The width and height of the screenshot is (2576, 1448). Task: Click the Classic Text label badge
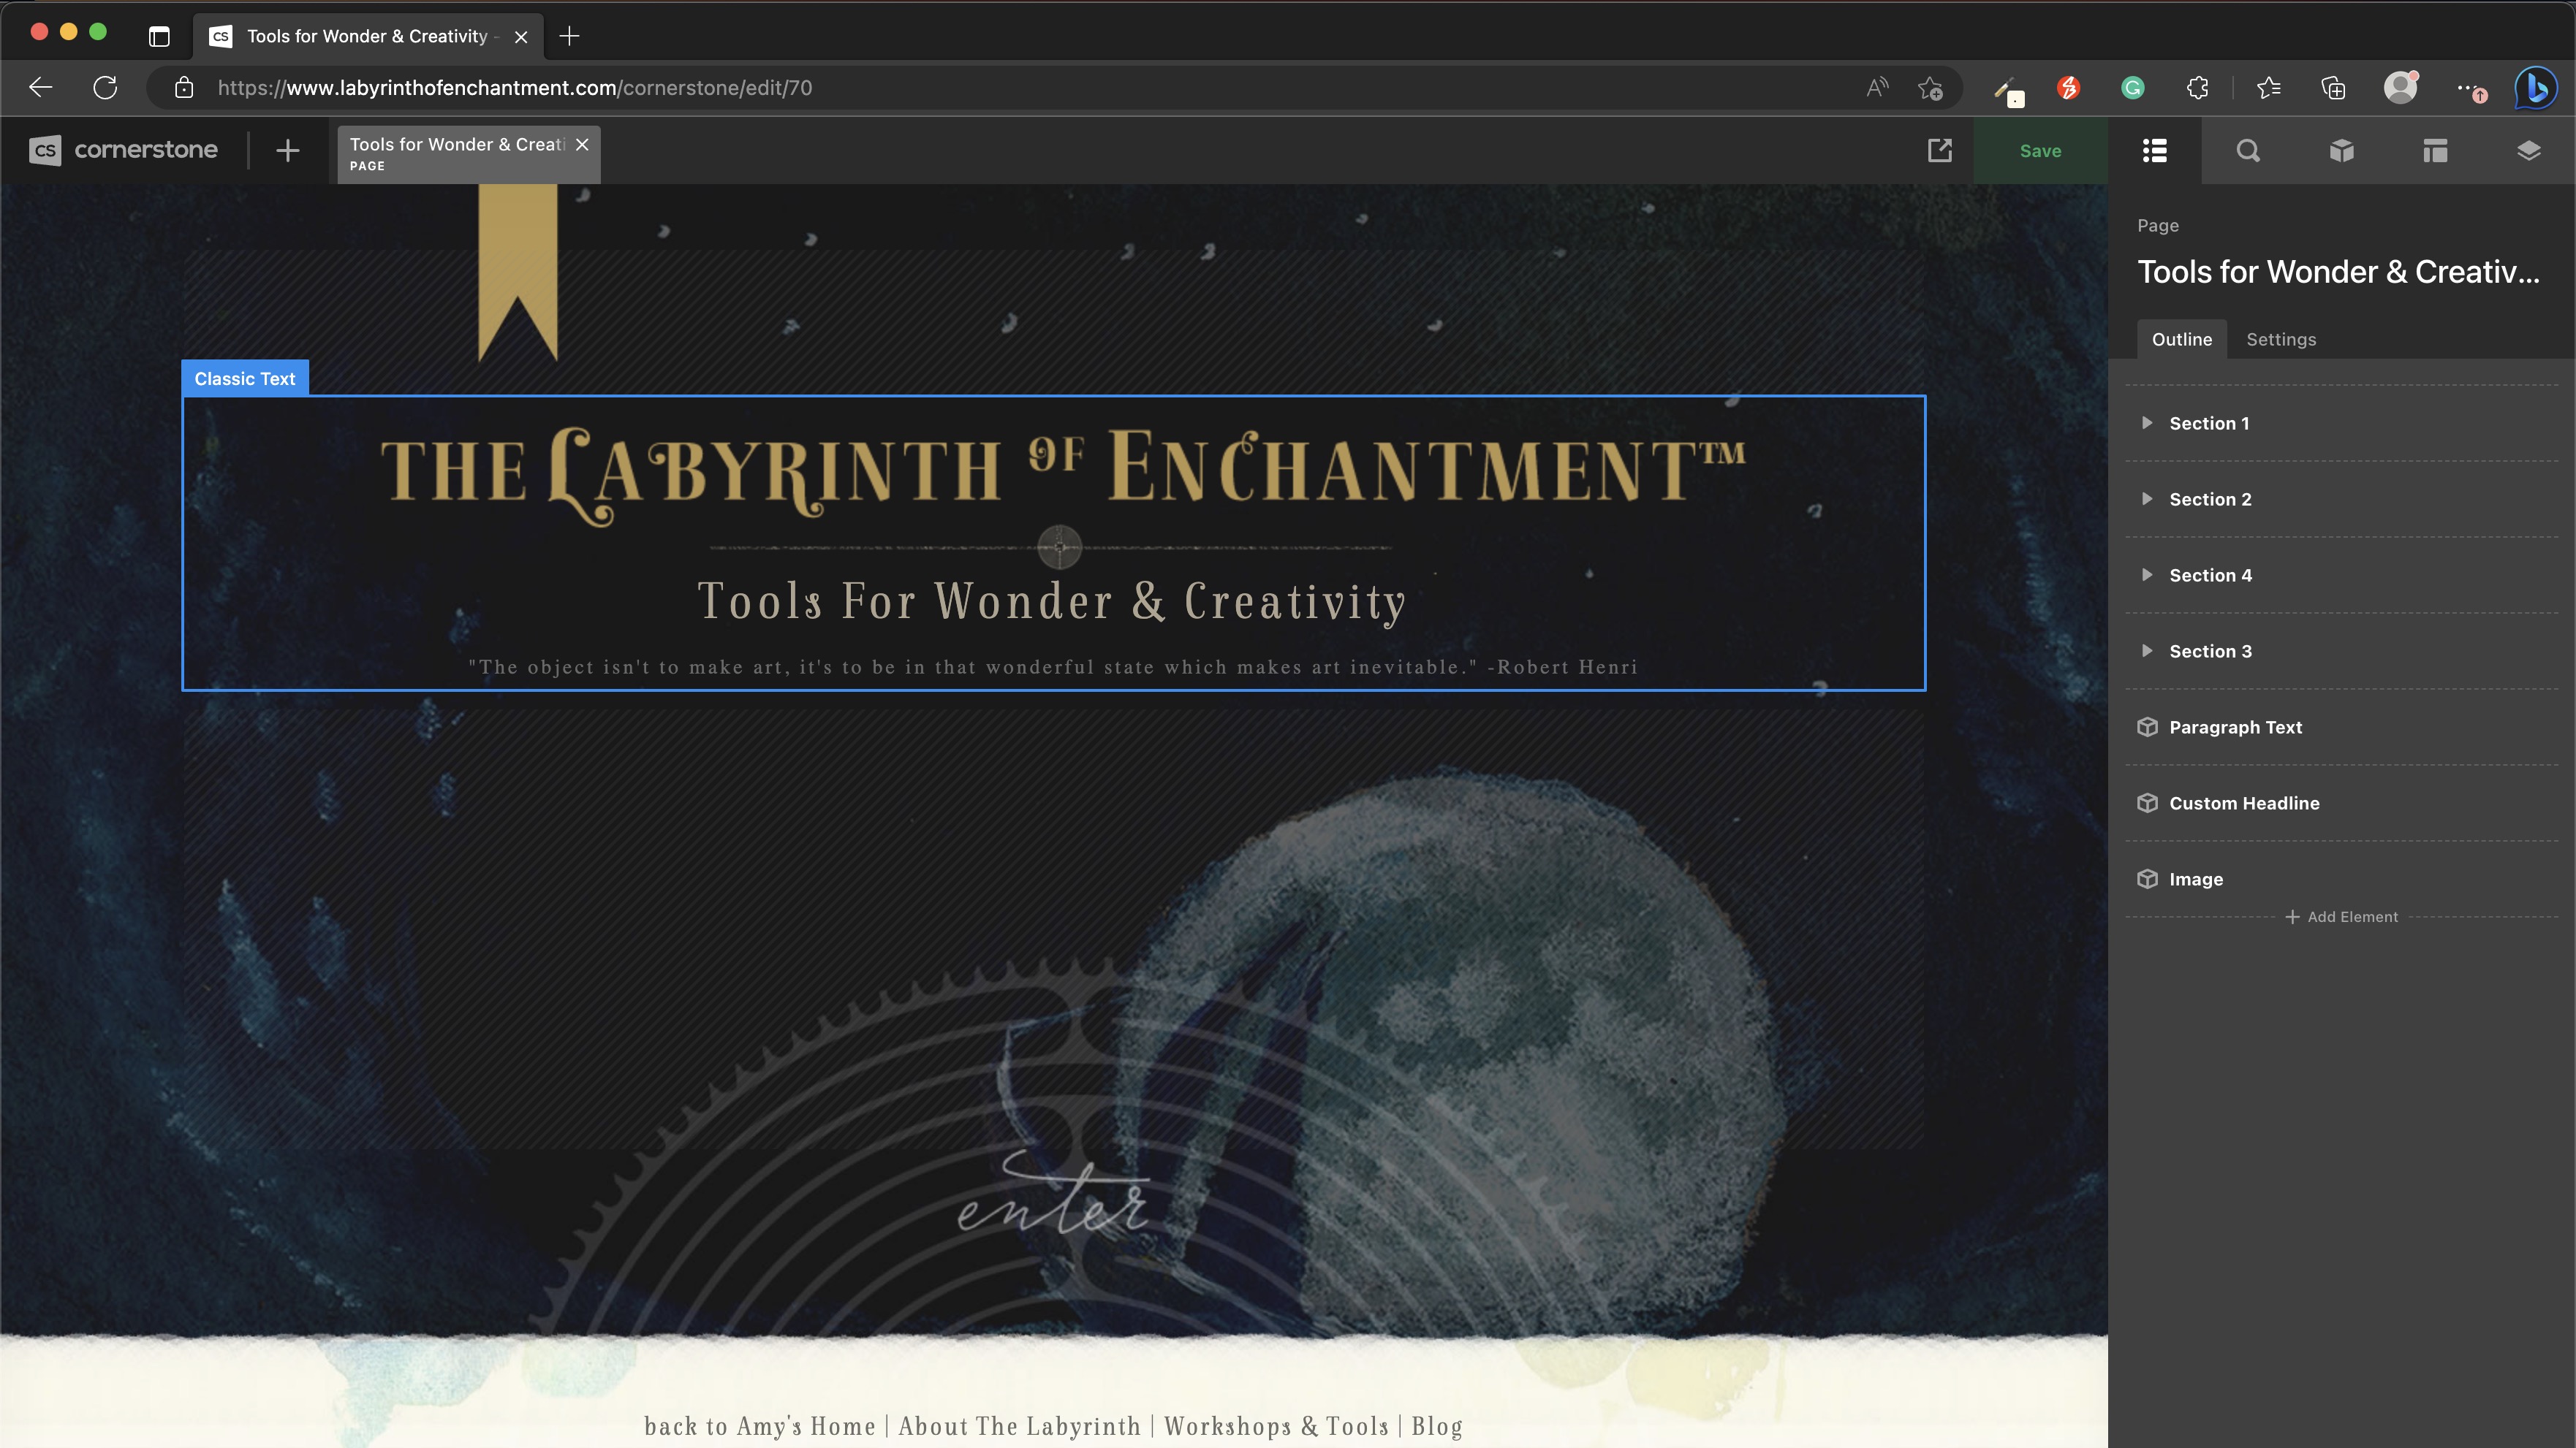[245, 378]
